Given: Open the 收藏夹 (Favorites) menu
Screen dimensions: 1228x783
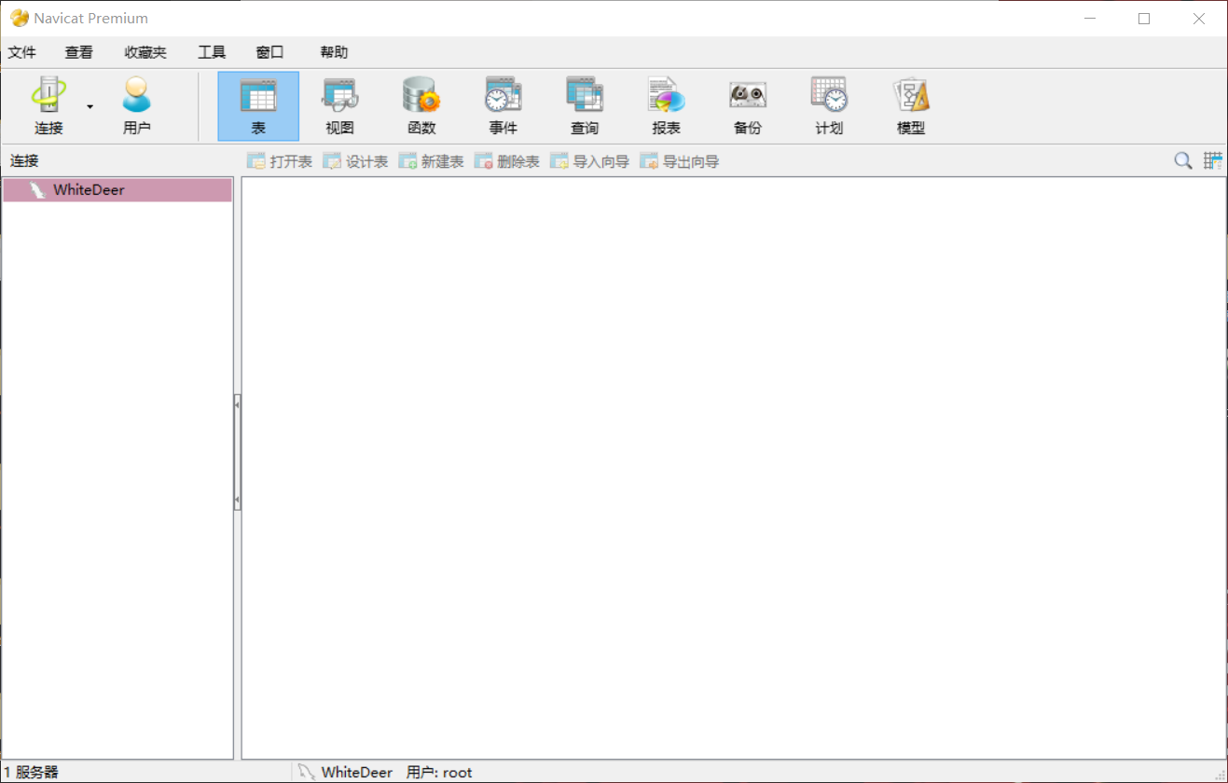Looking at the screenshot, I should coord(145,52).
